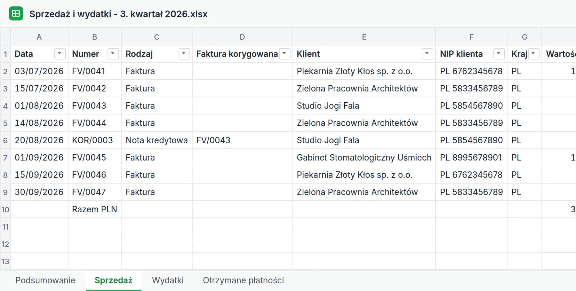
Task: Select cell with date 03/07/2026
Action: pyautogui.click(x=39, y=71)
